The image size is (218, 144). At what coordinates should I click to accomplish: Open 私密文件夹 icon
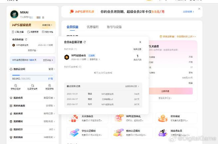[x=33, y=85]
